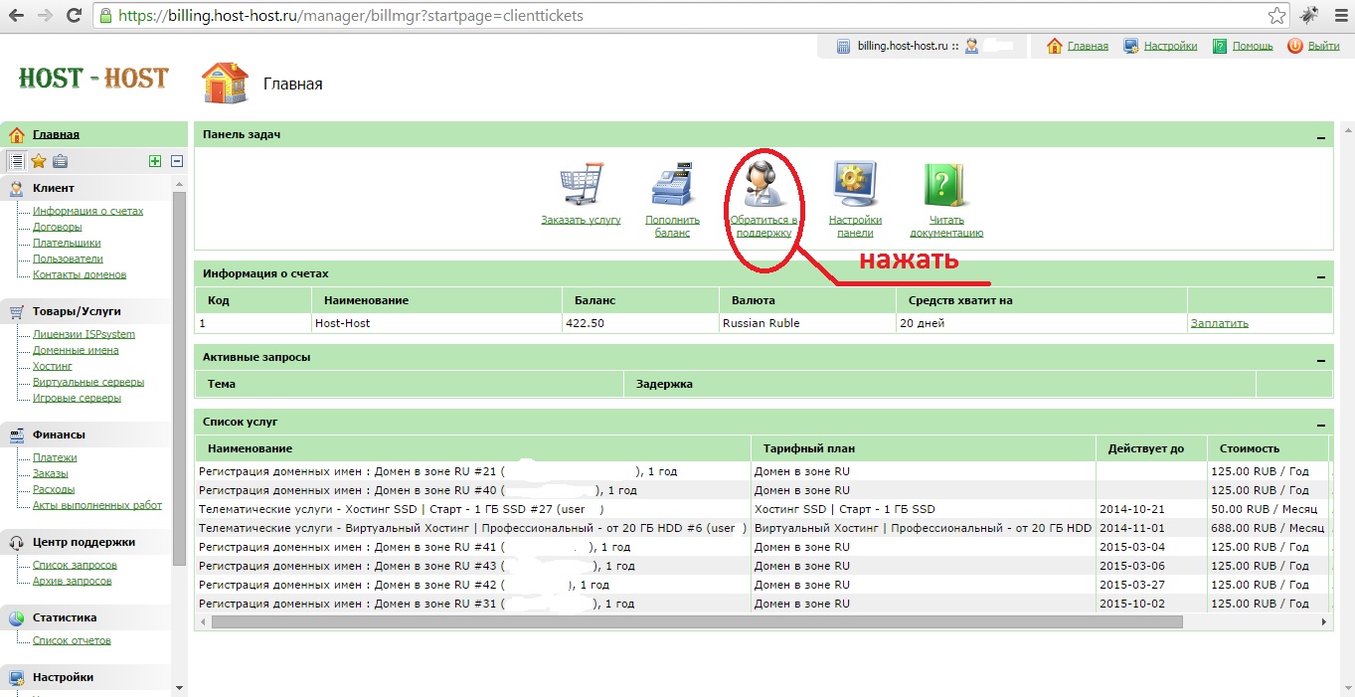Click the 'Пополнить баланс' cash register icon

[672, 187]
